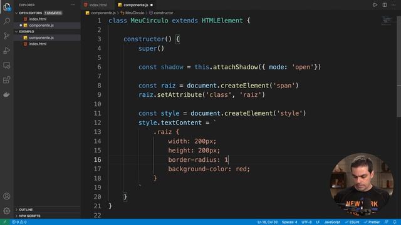Image resolution: width=401 pixels, height=225 pixels.
Task: Click 'super()' on line 4
Action: 151,49
